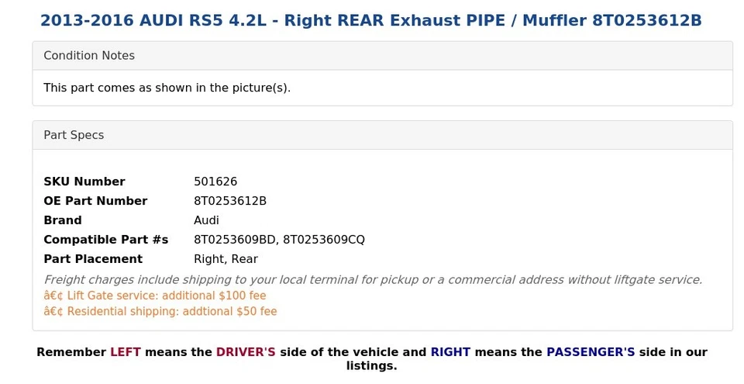Click the Part Specs panel header
744x384 pixels.
(x=74, y=135)
